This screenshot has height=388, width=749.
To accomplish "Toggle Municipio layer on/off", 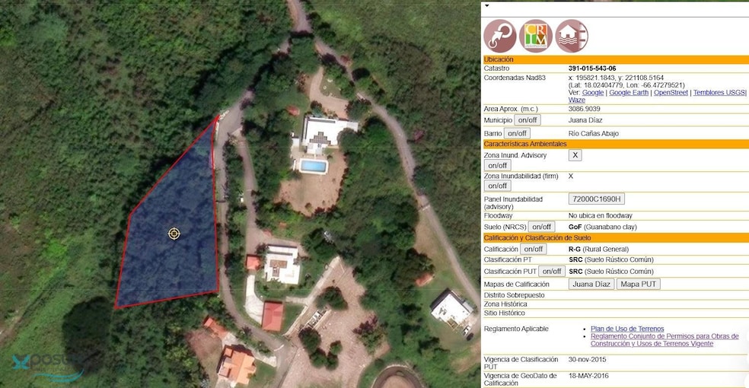I will tap(527, 120).
